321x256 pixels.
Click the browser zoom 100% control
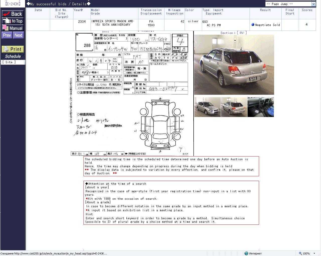coord(307,253)
